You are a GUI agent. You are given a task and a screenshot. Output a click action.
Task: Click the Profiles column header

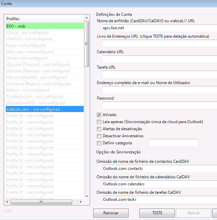(x=44, y=19)
